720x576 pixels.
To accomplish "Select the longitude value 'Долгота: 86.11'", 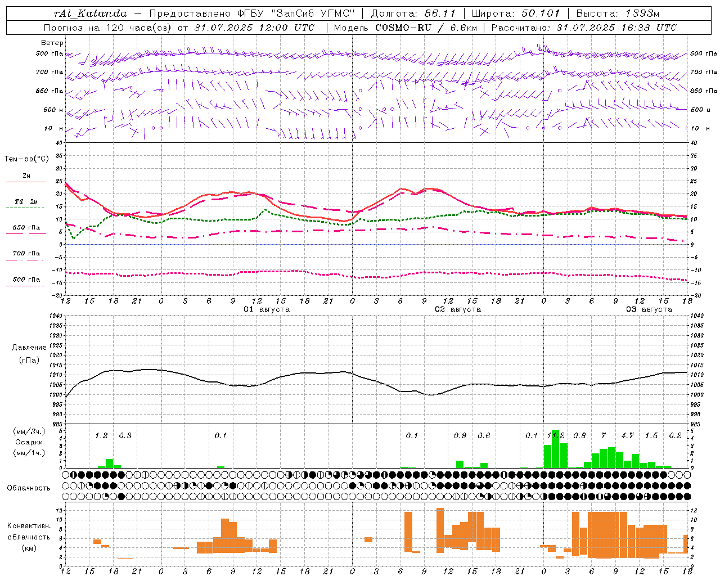I will [413, 13].
